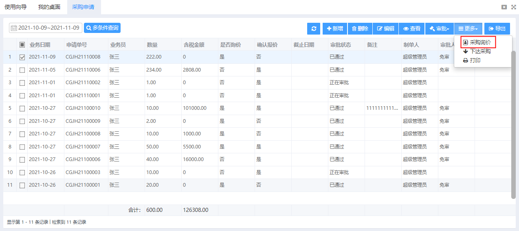Click the 5500.00 amount cell
This screenshot has width=519, height=231.
click(x=200, y=146)
